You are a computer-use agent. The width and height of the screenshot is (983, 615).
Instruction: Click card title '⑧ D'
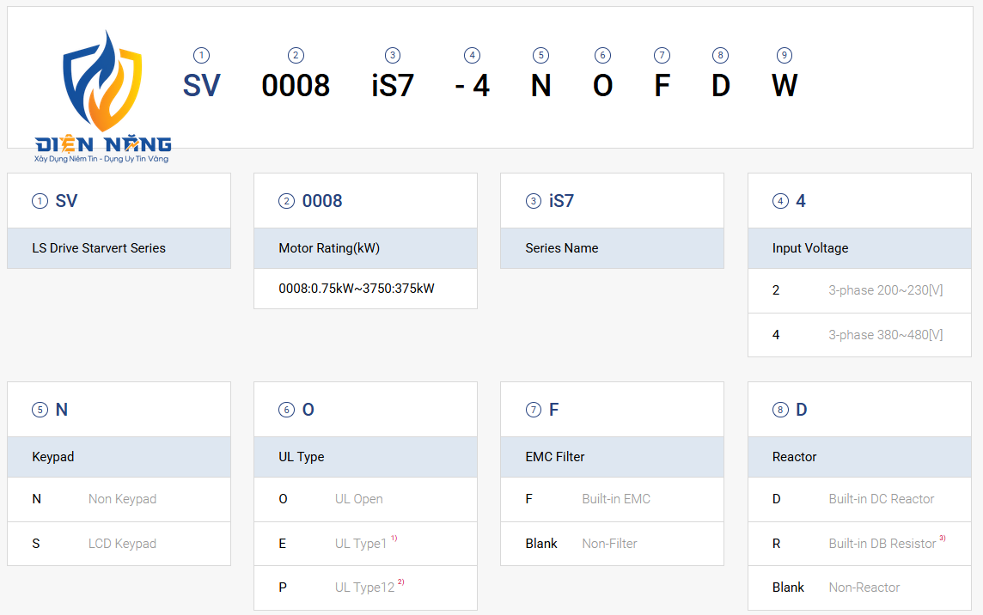click(790, 410)
